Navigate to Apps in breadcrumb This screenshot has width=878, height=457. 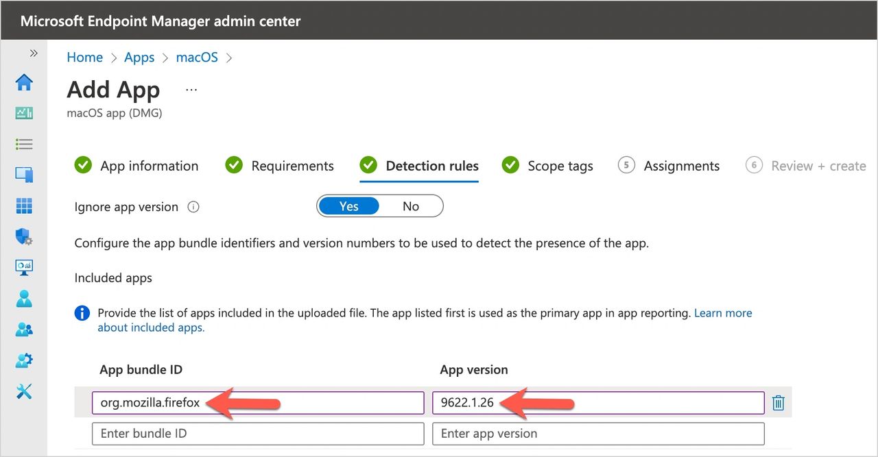139,58
